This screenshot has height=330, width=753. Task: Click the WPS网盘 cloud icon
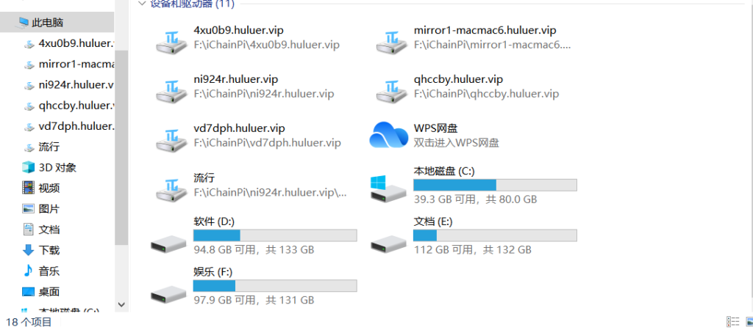pyautogui.click(x=388, y=135)
